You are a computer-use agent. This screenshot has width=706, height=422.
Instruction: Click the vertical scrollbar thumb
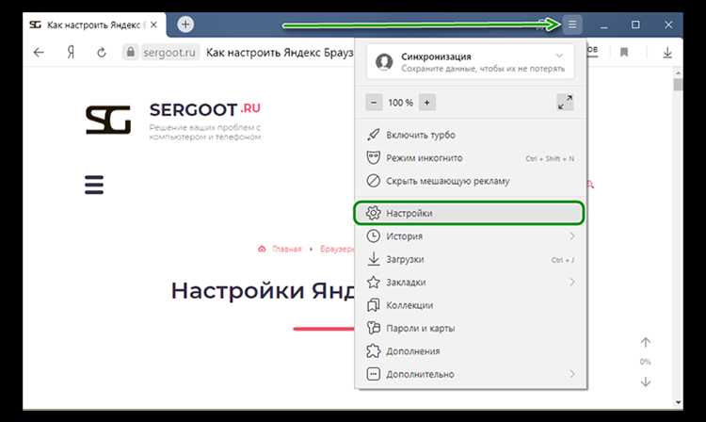(x=678, y=84)
